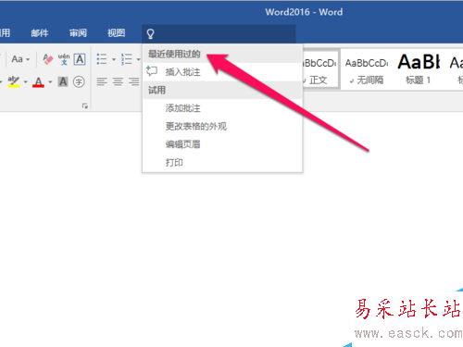The image size is (463, 347).
Task: Choose 更改表格的外观 suggestion
Action: (x=222, y=126)
